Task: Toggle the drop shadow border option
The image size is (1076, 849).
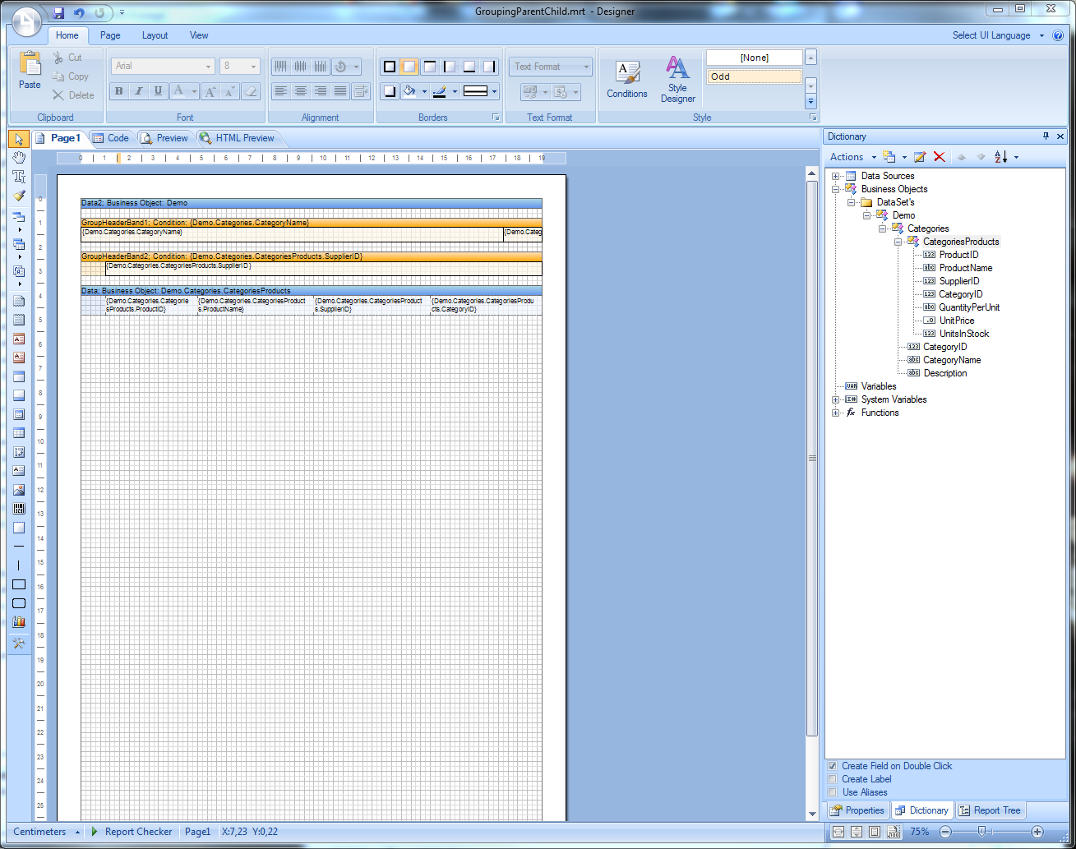Action: tap(390, 91)
